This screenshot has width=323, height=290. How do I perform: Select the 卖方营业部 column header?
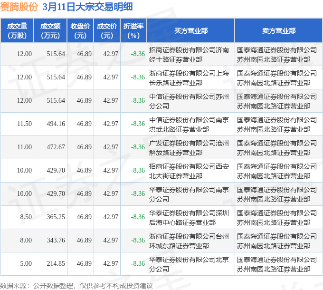(x=279, y=30)
